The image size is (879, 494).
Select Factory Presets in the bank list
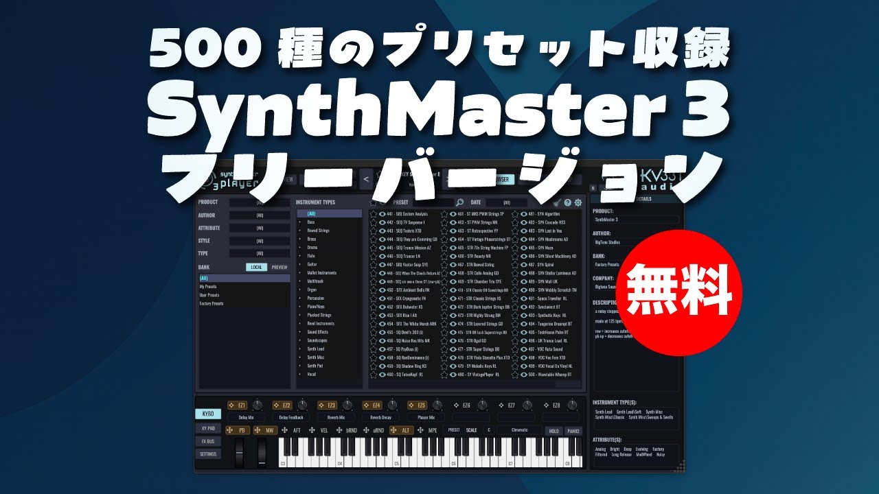pos(212,304)
